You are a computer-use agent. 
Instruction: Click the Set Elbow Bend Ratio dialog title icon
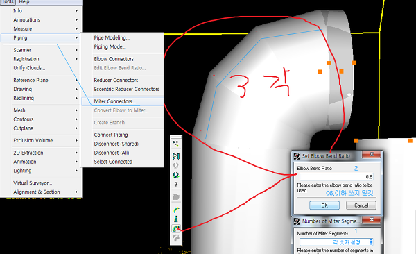coord(297,156)
